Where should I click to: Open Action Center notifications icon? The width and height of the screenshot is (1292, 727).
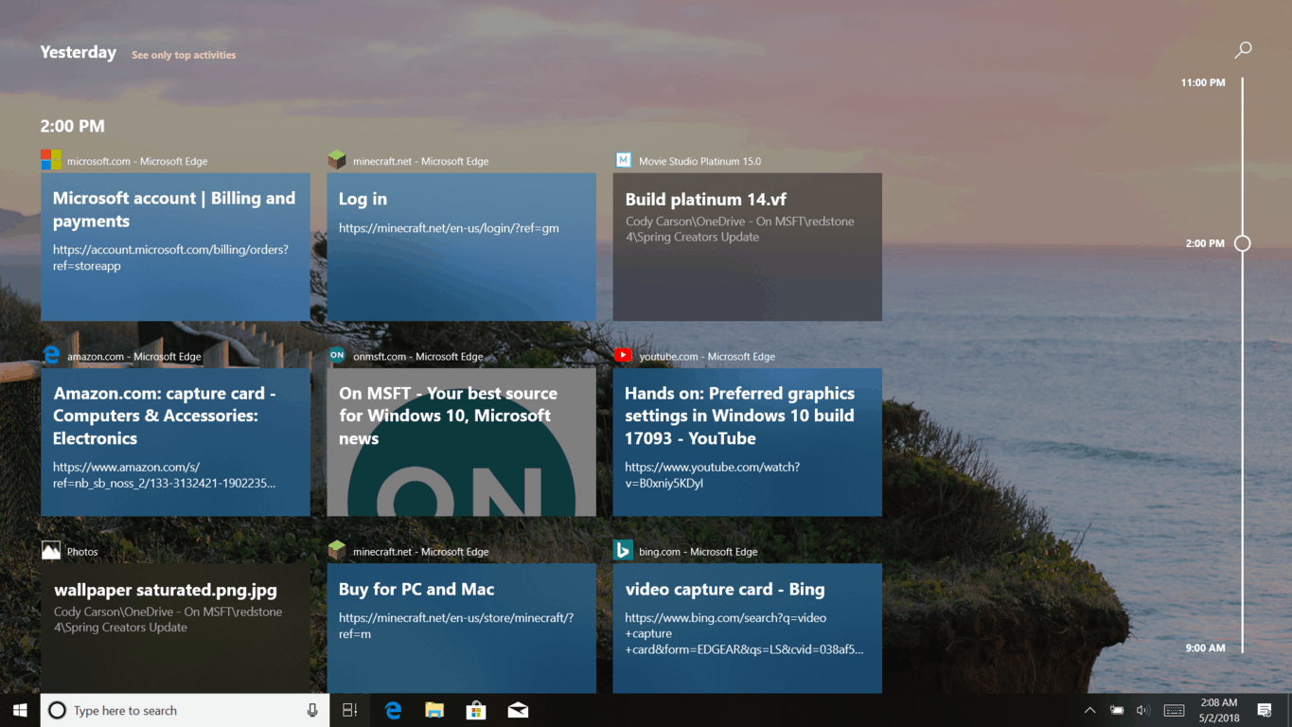(x=1264, y=710)
